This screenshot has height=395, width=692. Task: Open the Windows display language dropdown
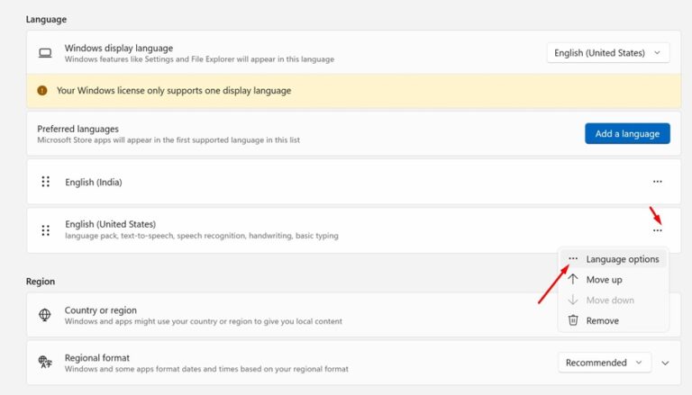coord(608,53)
